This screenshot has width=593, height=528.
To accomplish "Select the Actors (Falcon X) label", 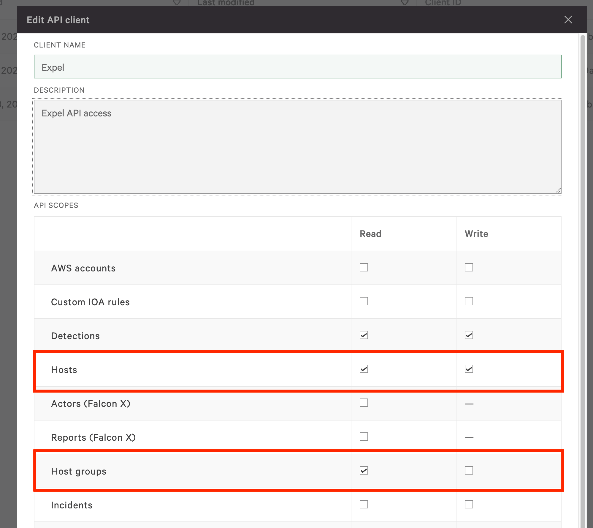I will point(91,404).
